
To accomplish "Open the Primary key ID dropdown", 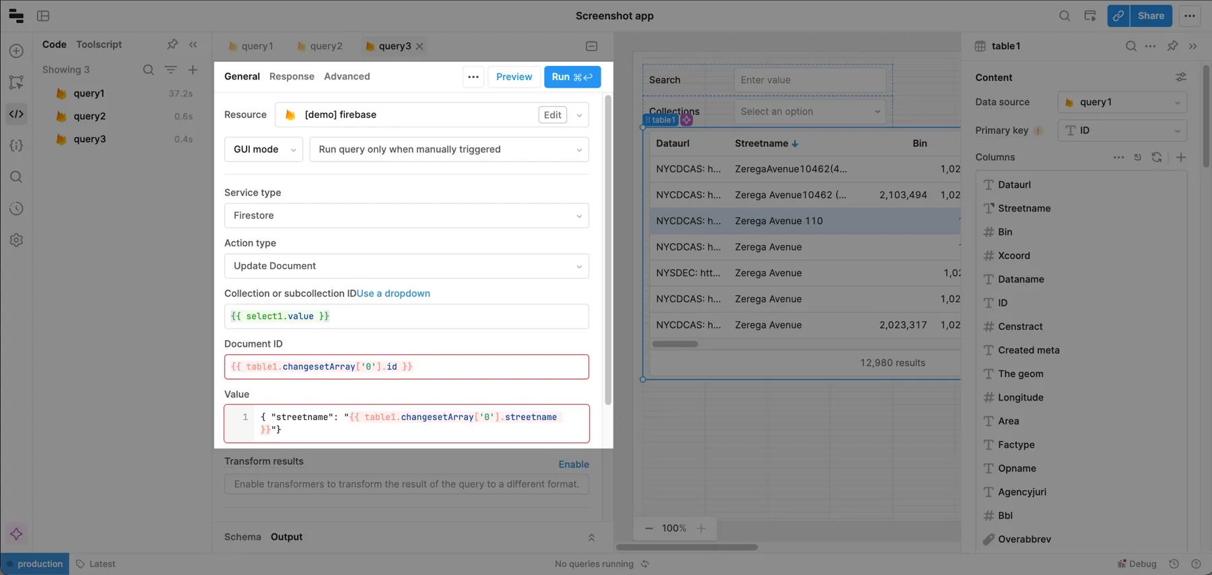I will coord(1122,131).
